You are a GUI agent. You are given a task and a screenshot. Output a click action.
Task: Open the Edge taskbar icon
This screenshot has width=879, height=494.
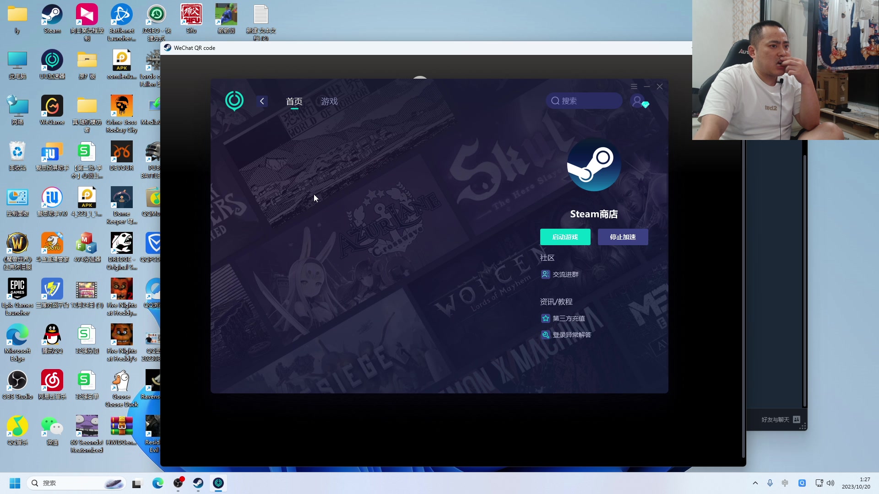click(158, 483)
